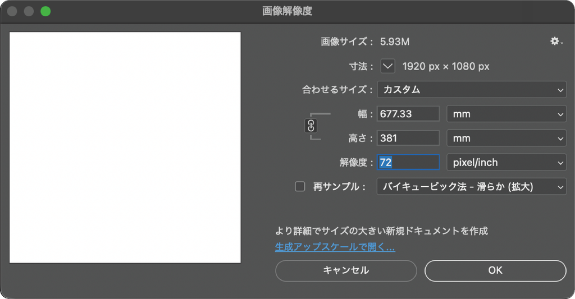The width and height of the screenshot is (575, 299).
Task: Click the 高さ value field 381
Action: 408,138
